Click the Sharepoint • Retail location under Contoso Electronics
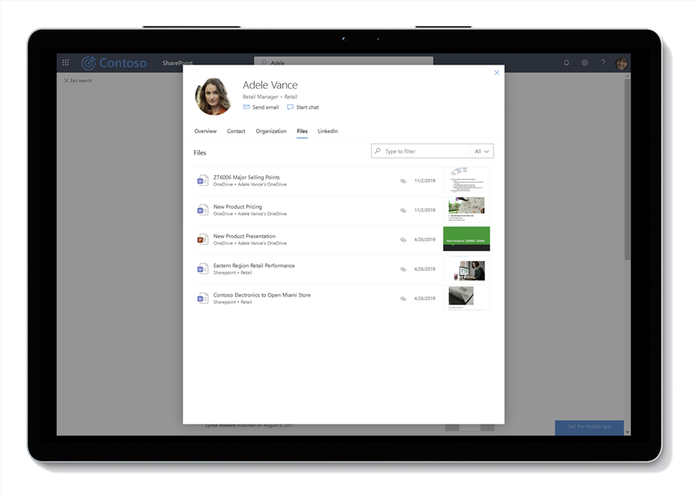This screenshot has width=699, height=498. coord(233,302)
